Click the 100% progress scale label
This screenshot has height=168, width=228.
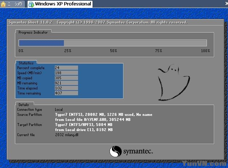[x=205, y=51]
